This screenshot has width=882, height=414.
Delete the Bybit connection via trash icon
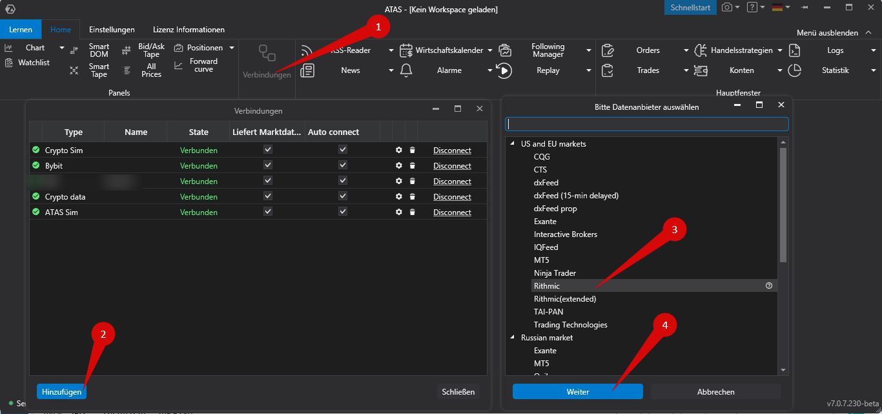tap(412, 165)
